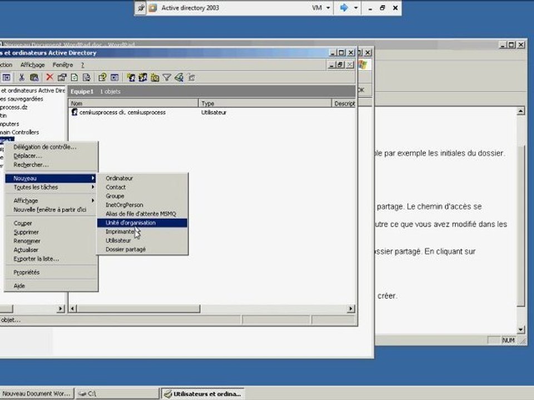Image resolution: width=534 pixels, height=400 pixels.
Task: Expand the Nouveau submenu arrow
Action: 93,178
